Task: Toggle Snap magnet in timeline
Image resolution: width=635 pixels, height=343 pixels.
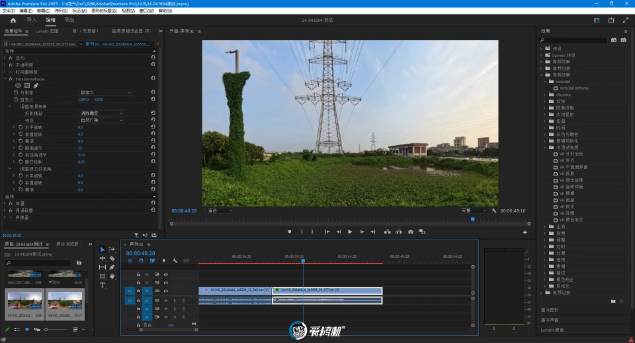Action: point(141,261)
